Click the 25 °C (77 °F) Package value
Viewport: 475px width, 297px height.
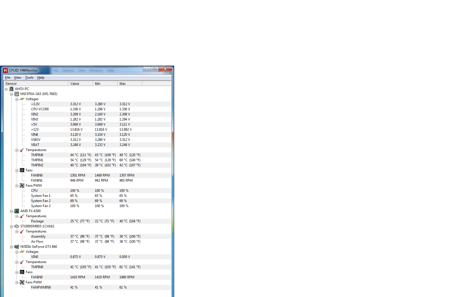tap(80, 221)
